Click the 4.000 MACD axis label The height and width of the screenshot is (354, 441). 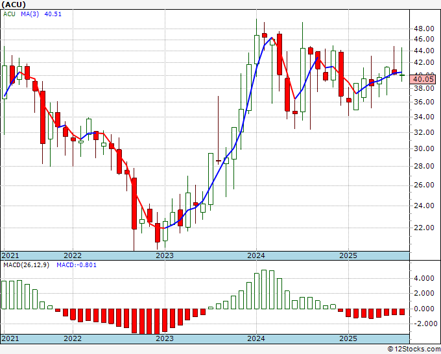pyautogui.click(x=423, y=278)
